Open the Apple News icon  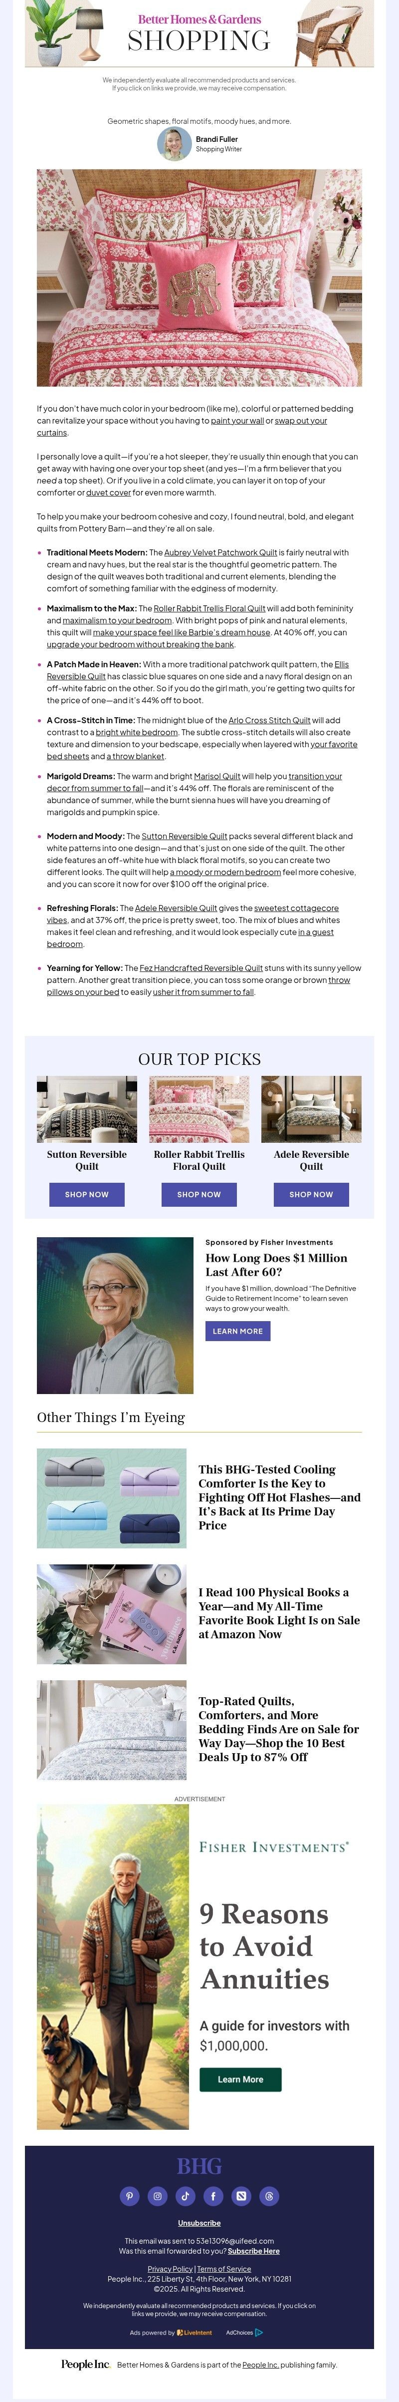pos(241,2196)
